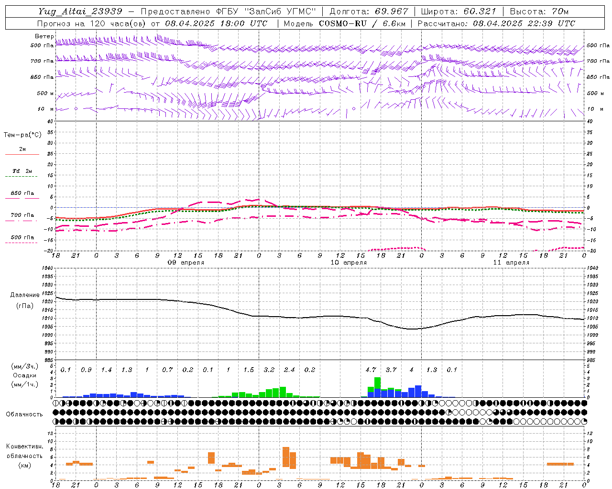Click the Долгота: 69.967 value
Image resolution: width=612 pixels, height=489 pixels.
click(x=369, y=11)
